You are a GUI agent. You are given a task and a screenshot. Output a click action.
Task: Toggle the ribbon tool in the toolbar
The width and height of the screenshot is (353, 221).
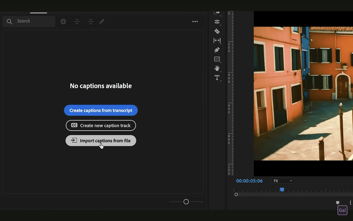click(x=217, y=31)
